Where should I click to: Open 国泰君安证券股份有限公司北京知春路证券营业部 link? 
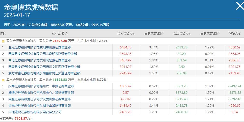point(43,54)
